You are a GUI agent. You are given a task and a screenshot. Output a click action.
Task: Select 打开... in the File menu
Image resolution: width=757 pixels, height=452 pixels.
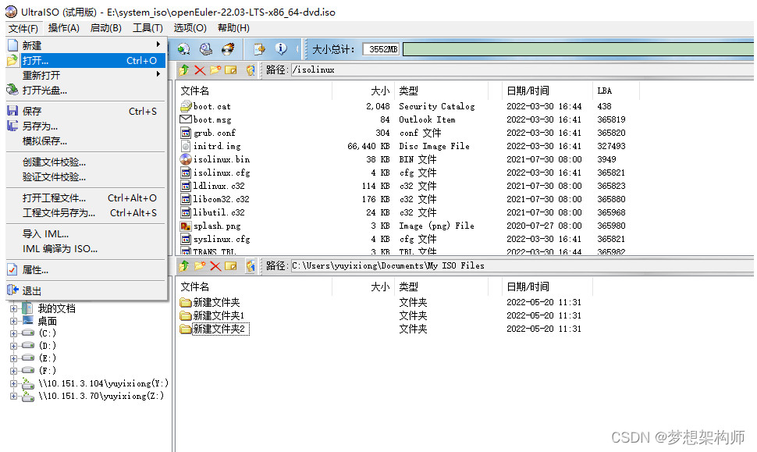tap(86, 60)
